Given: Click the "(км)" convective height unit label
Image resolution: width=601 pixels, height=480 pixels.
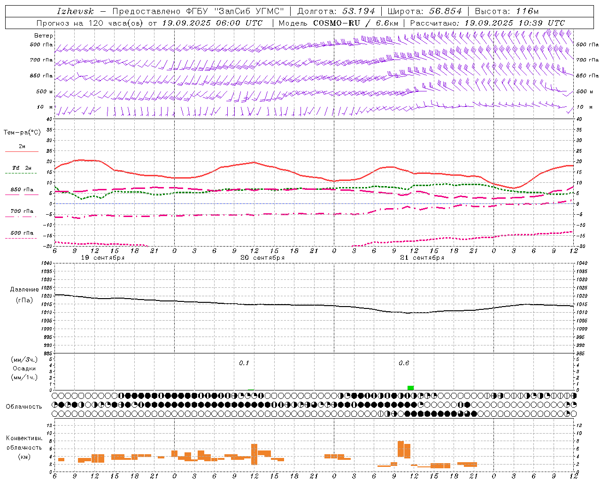Looking at the screenshot, I should click(24, 457).
